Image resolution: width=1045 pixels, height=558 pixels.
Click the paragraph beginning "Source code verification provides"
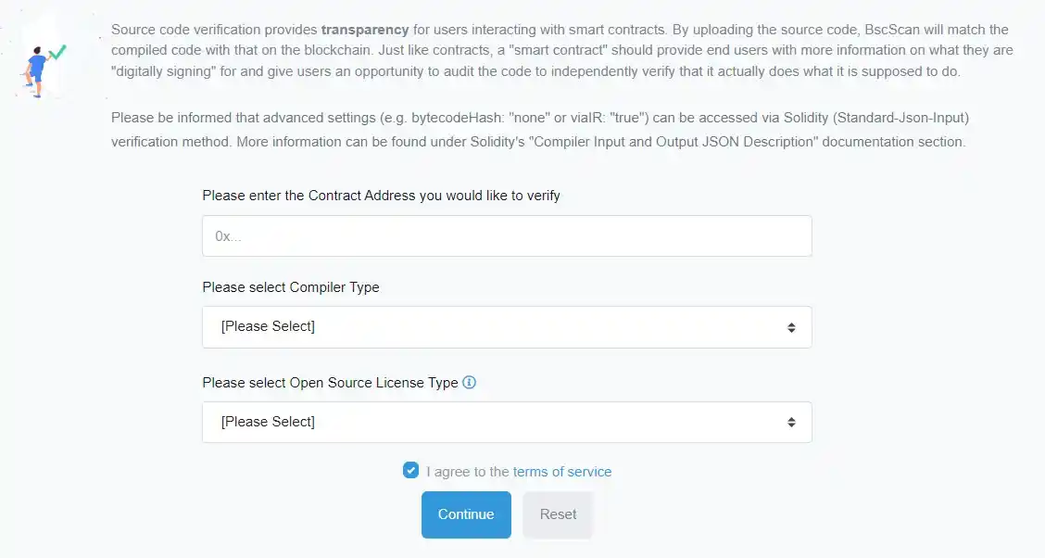click(x=561, y=50)
